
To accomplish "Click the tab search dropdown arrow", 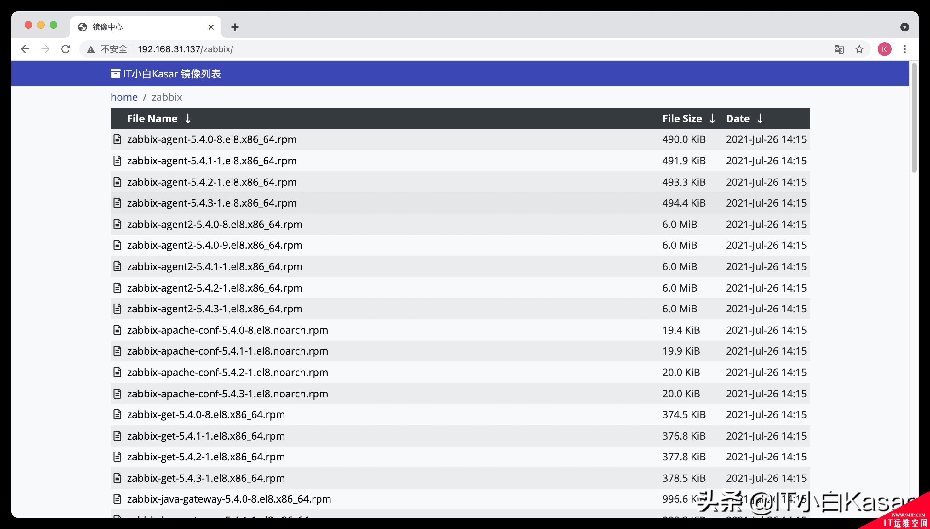I will (x=904, y=27).
